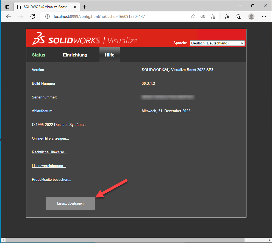Switch to the Status tab
This screenshot has width=272, height=243.
pos(38,55)
